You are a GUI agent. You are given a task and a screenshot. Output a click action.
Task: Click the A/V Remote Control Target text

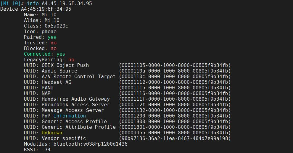pos(78,76)
